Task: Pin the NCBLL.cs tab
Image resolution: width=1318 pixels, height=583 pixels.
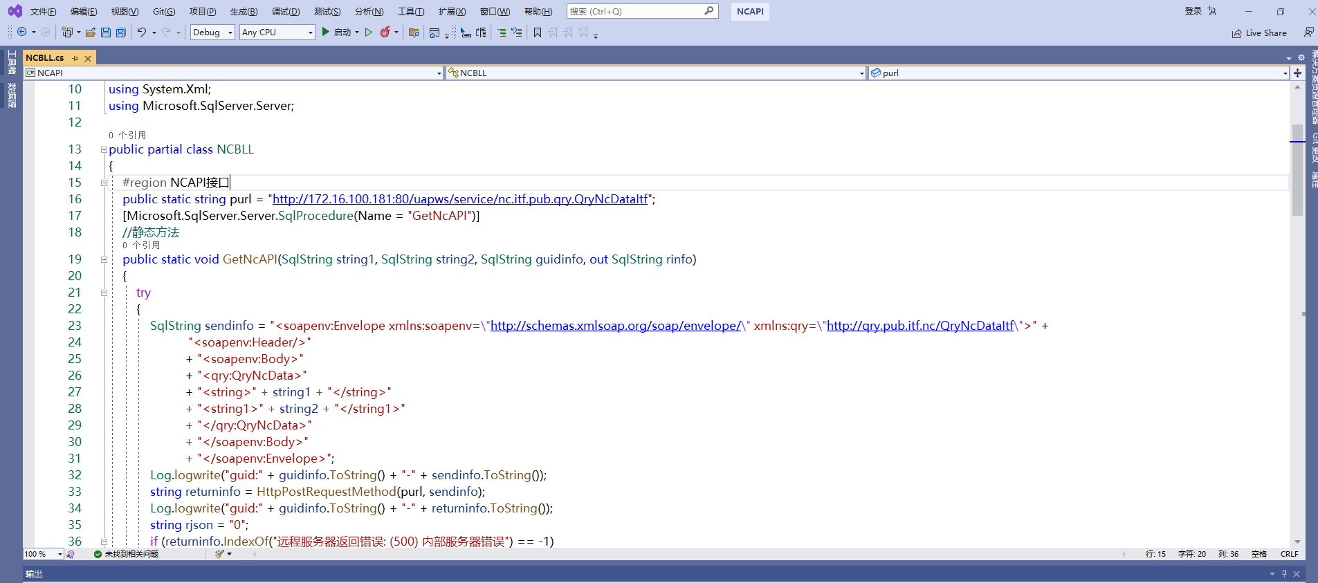Action: pos(75,58)
